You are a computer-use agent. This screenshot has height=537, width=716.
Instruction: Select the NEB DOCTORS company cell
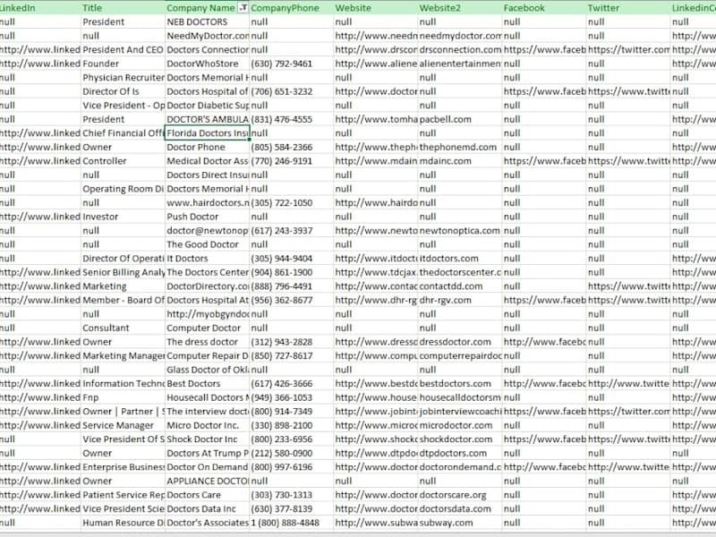[x=208, y=21]
